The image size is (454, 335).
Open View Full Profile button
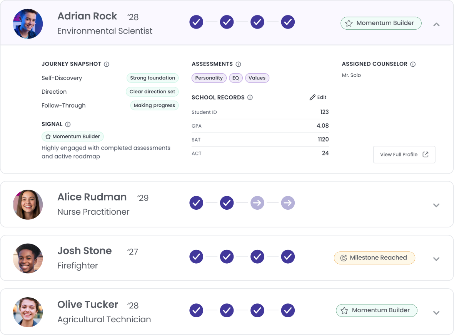(x=404, y=155)
